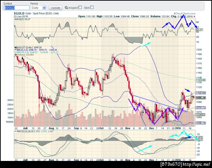Click the 1078.72 middle band price tag

point(201,108)
